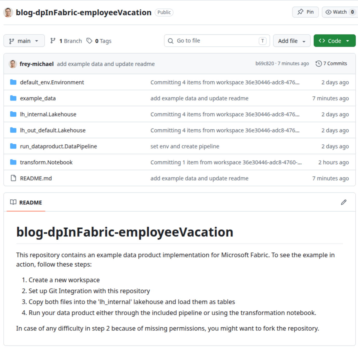Open the run_dataproduct.DataPipeline folder name
Screen dimensions: 358x350
[58, 146]
